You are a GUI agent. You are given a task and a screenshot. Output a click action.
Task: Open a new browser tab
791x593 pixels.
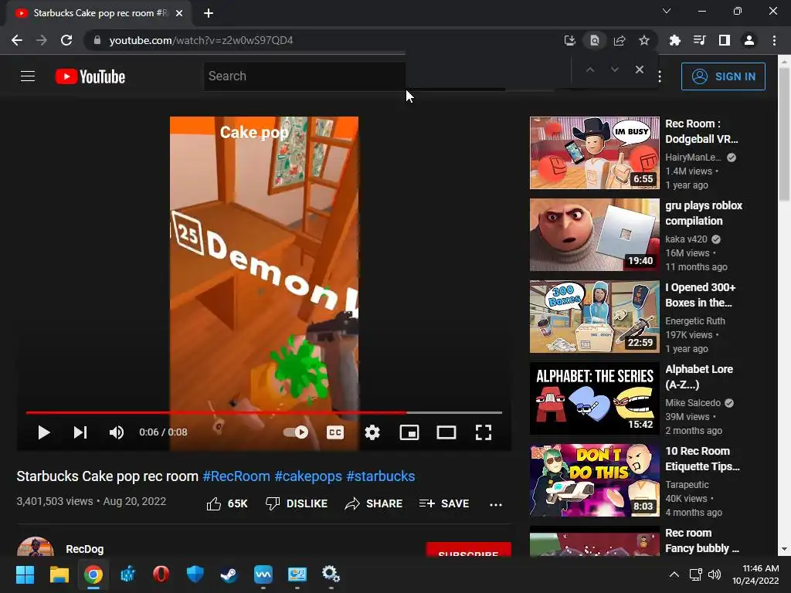[x=209, y=13]
